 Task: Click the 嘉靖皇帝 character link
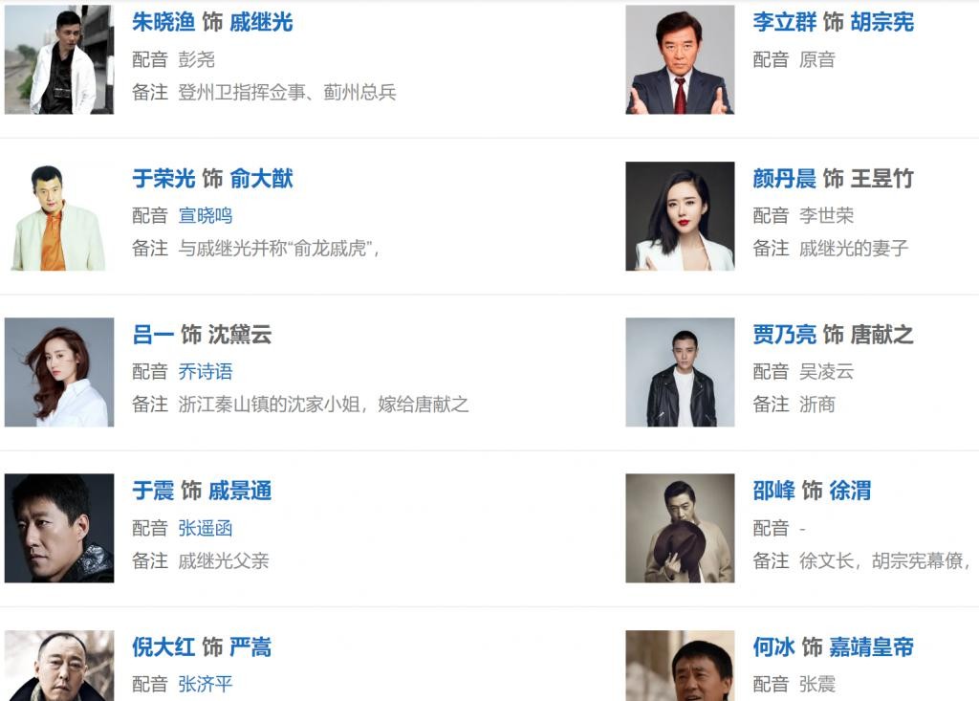pyautogui.click(x=872, y=647)
